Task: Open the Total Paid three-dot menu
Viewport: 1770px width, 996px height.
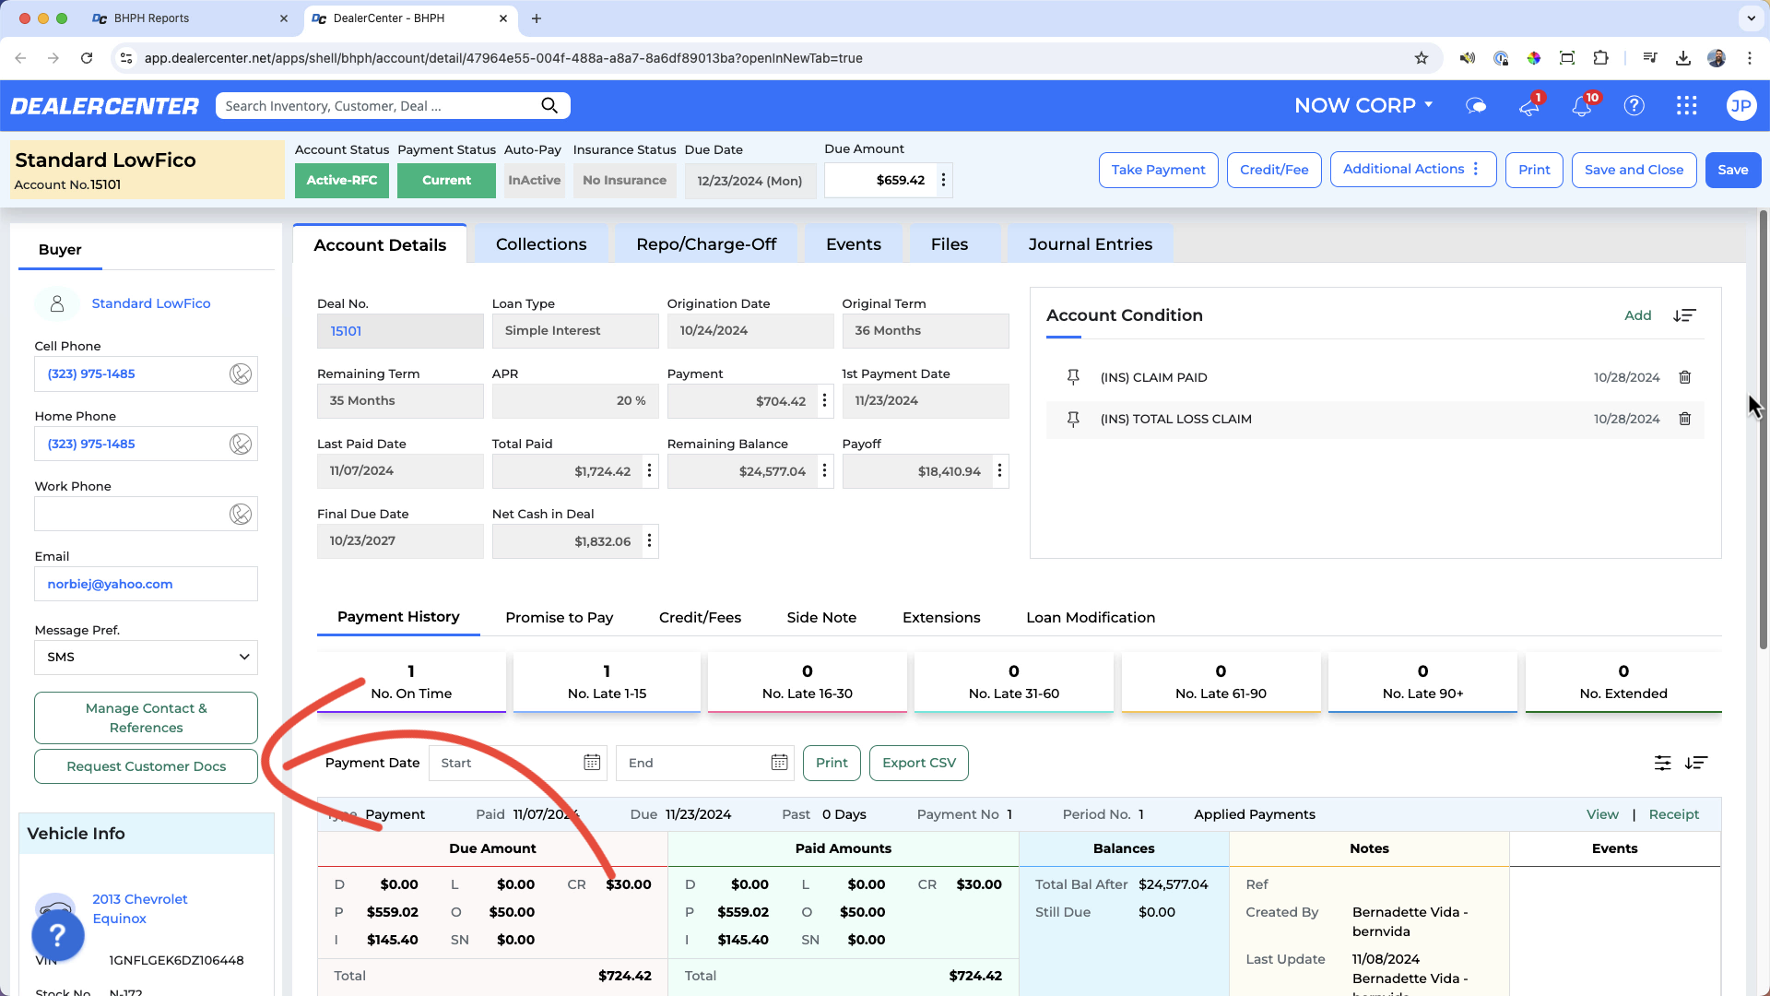Action: (650, 471)
